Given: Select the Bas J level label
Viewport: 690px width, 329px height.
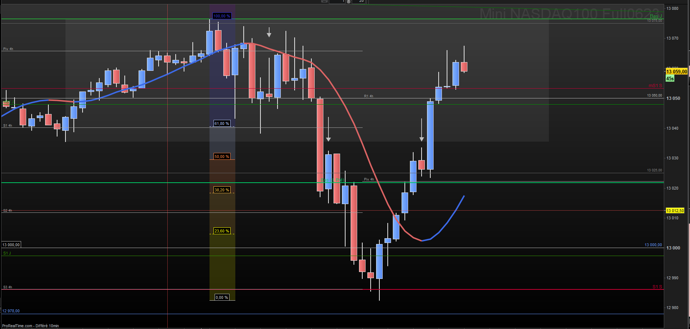Looking at the screenshot, I should 656,16.
